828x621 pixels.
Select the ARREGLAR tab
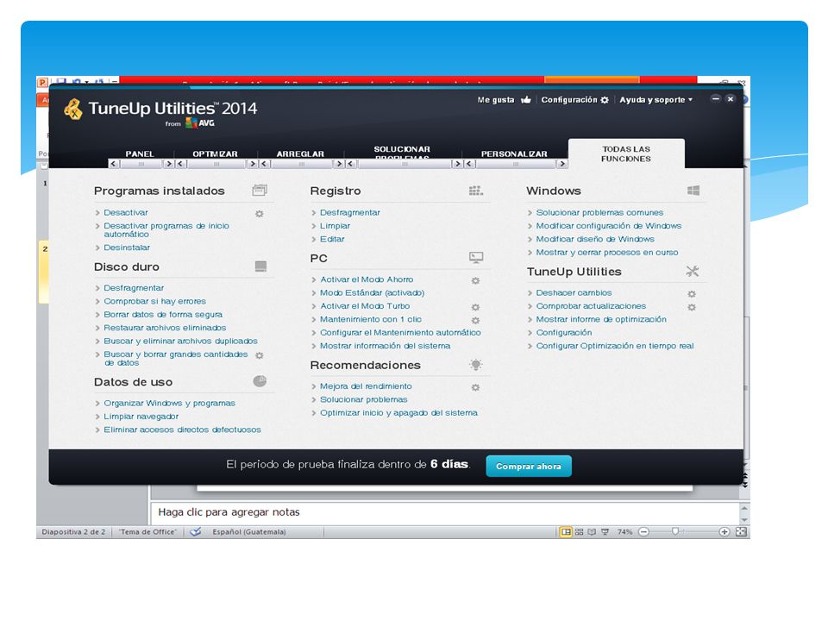[x=300, y=154]
